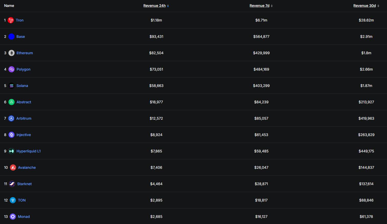Viewport: 387px width, 224px height.
Task: Click the Monad purple logo icon
Action: pyautogui.click(x=13, y=217)
